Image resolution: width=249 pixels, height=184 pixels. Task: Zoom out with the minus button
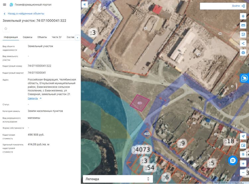pyautogui.click(x=243, y=173)
